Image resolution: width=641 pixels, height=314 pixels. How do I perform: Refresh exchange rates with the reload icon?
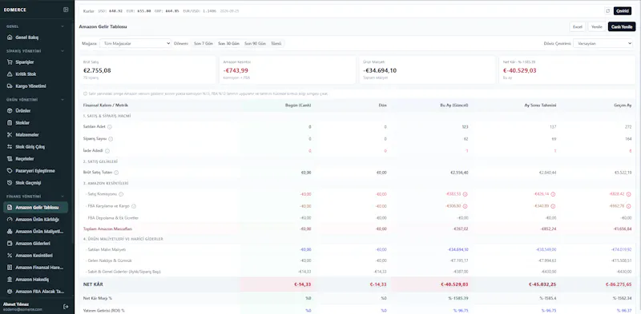pyautogui.click(x=608, y=11)
